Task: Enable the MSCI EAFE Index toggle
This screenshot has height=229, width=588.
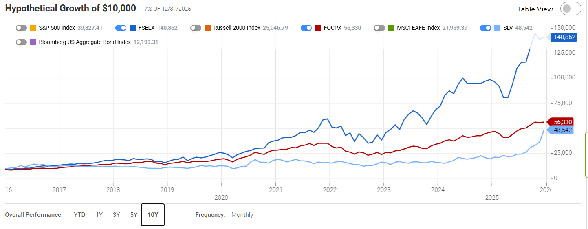Action: coord(379,28)
